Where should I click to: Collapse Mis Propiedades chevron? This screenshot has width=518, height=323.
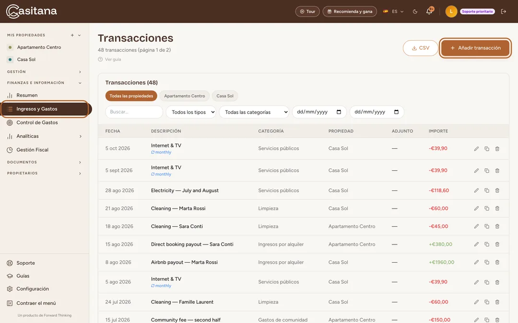click(79, 35)
